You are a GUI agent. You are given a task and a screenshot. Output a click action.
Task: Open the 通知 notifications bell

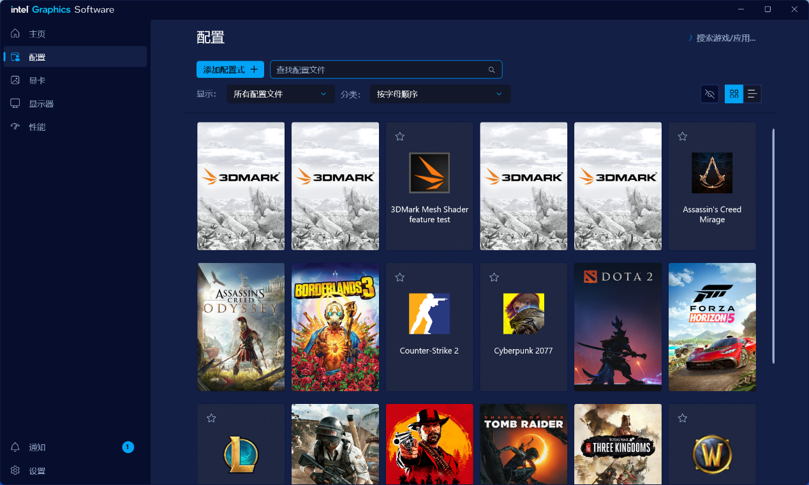(x=15, y=447)
